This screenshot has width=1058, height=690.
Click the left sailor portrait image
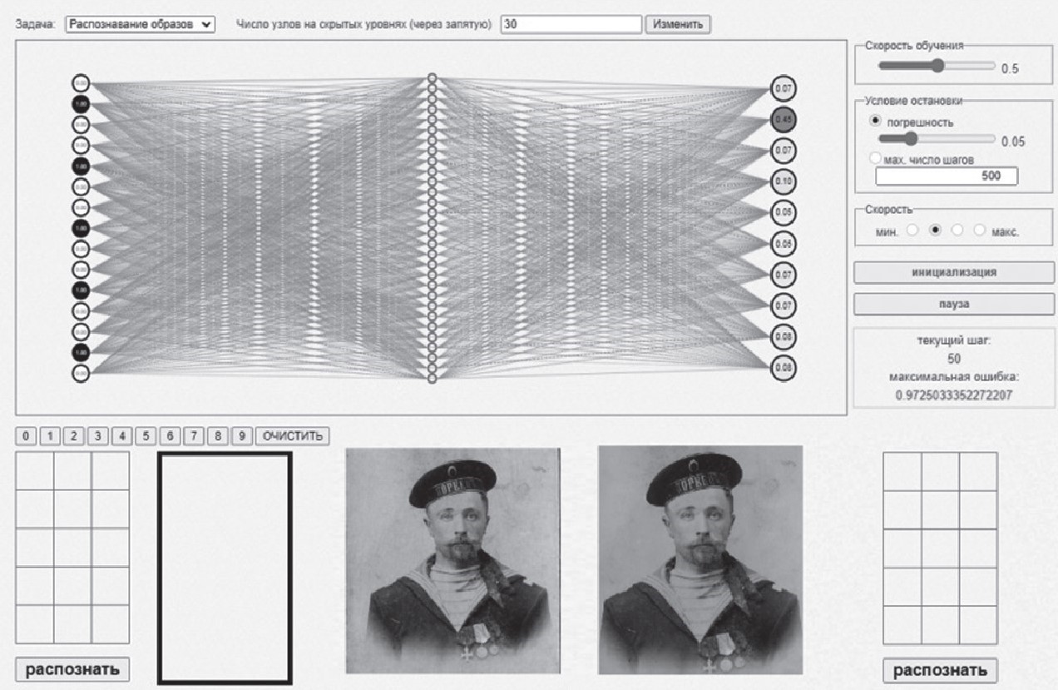click(452, 559)
